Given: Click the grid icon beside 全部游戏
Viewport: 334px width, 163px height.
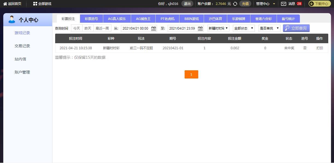Looking at the screenshot, I should [x=35, y=4].
